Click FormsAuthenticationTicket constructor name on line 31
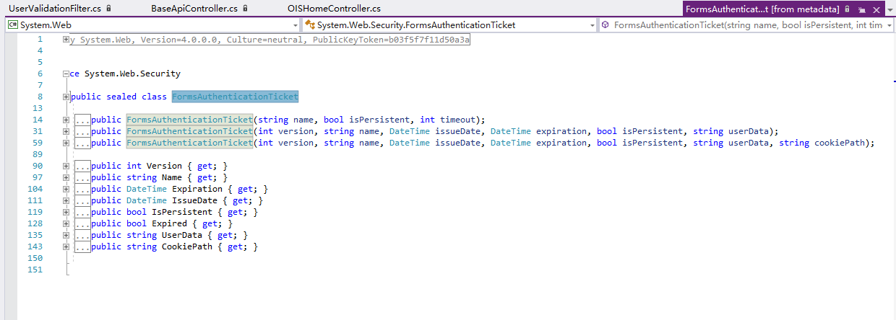 tap(190, 131)
